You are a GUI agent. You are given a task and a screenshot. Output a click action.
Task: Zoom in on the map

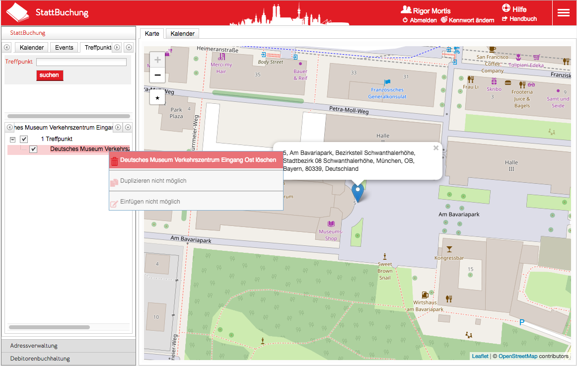point(157,60)
